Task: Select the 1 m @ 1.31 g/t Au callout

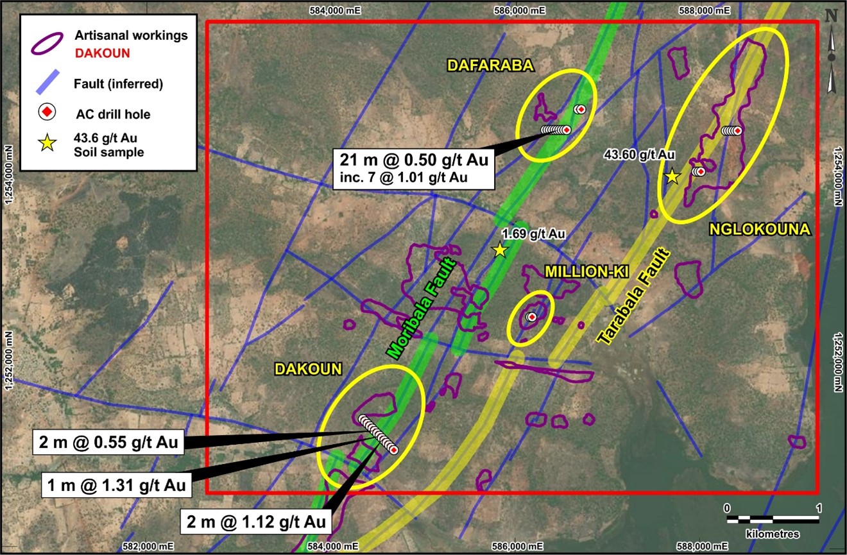Action: point(117,486)
